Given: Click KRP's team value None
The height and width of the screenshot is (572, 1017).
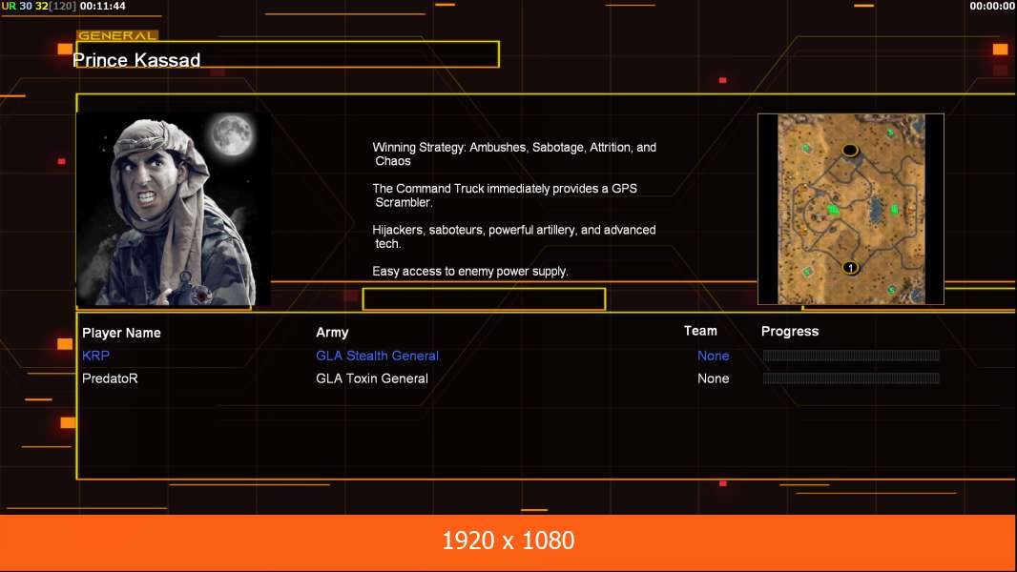Looking at the screenshot, I should pyautogui.click(x=714, y=356).
